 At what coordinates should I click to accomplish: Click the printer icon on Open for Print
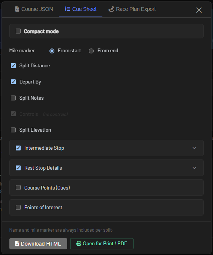(x=79, y=243)
